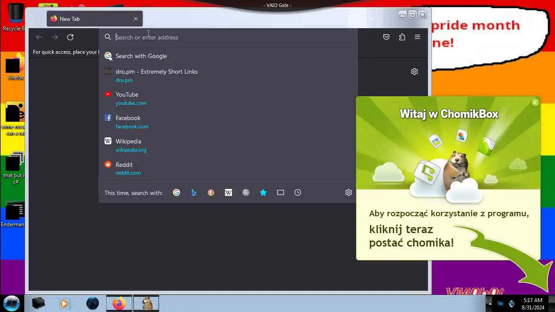Switch to the New Tab tab
This screenshot has width=555, height=312.
95,19
